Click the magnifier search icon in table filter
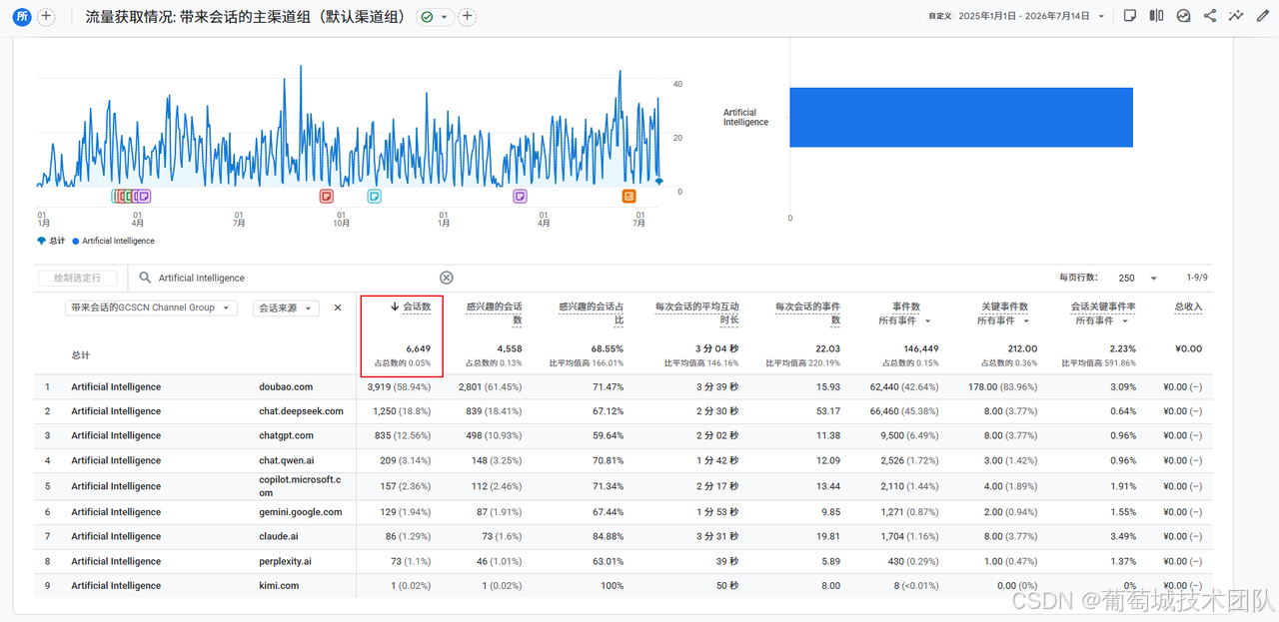The width and height of the screenshot is (1279, 622). (146, 279)
